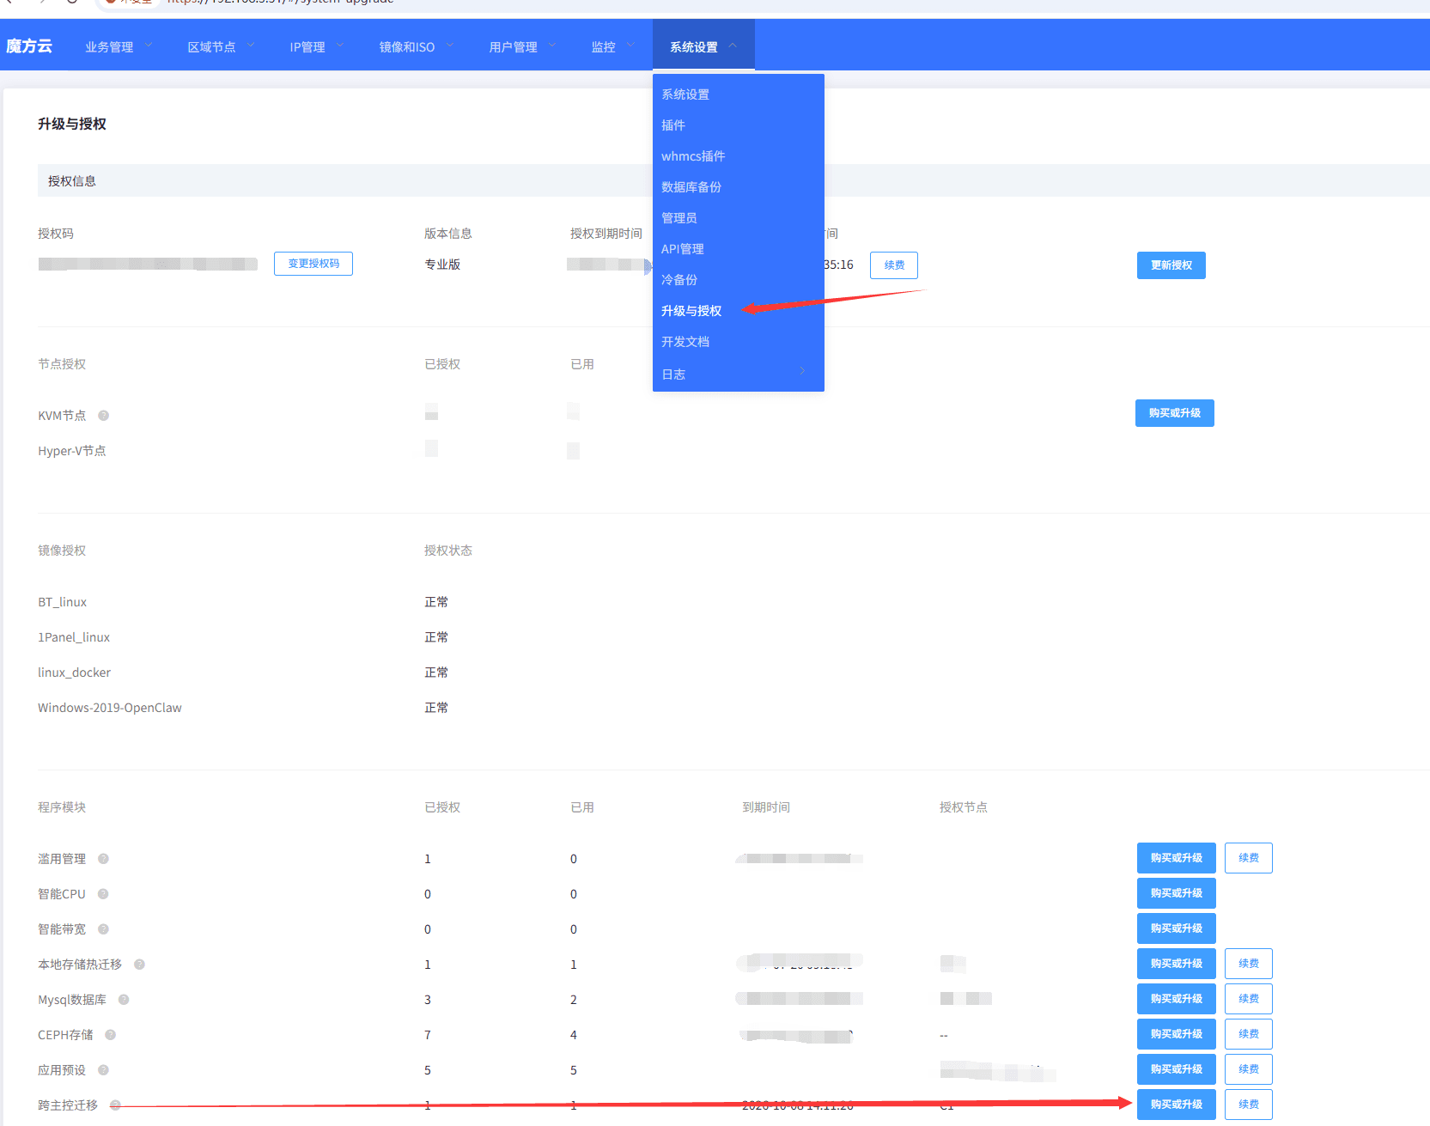Expand the 用户管理 dropdown menu
This screenshot has height=1126, width=1430.
click(x=522, y=46)
